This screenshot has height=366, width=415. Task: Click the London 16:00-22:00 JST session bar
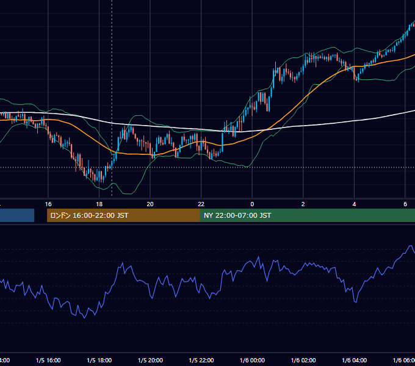[x=123, y=215]
